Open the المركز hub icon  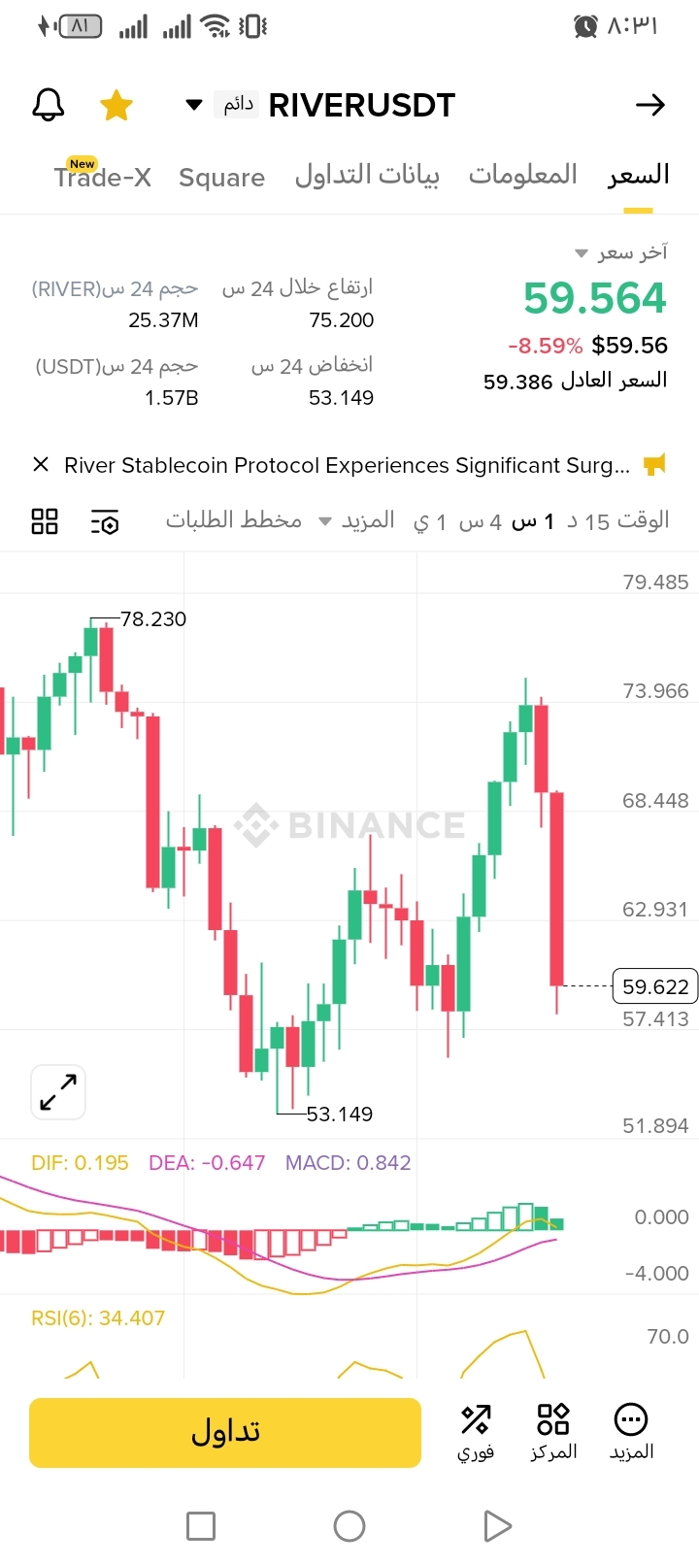pyautogui.click(x=553, y=1432)
